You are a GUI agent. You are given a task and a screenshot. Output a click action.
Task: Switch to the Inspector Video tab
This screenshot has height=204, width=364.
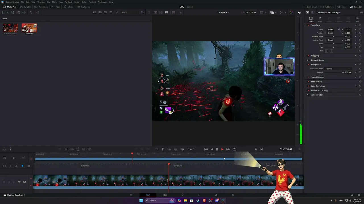311,19
